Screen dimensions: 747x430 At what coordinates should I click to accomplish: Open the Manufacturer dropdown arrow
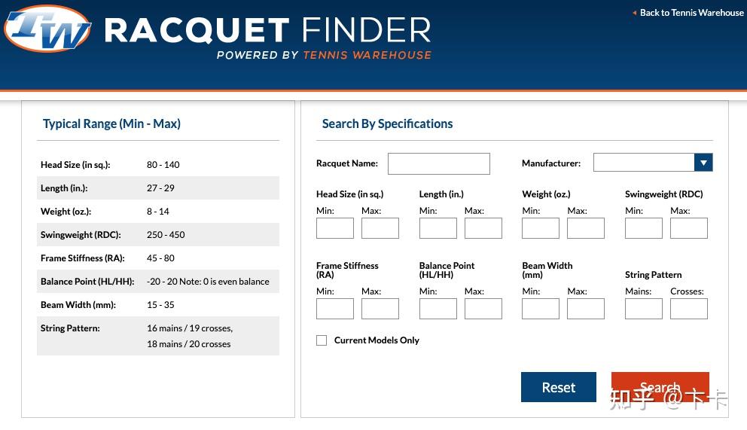coord(703,163)
